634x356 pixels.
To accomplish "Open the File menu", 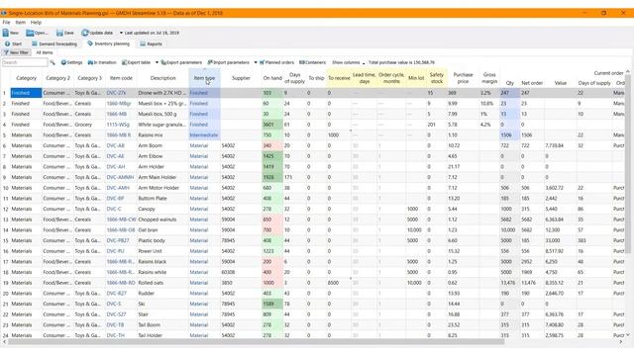I will 6,22.
